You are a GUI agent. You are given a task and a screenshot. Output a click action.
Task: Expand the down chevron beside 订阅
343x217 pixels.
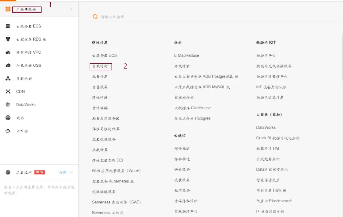tap(71, 172)
